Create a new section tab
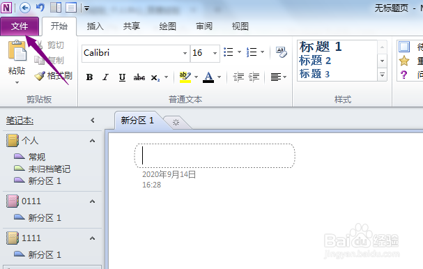The image size is (423, 269). click(176, 123)
